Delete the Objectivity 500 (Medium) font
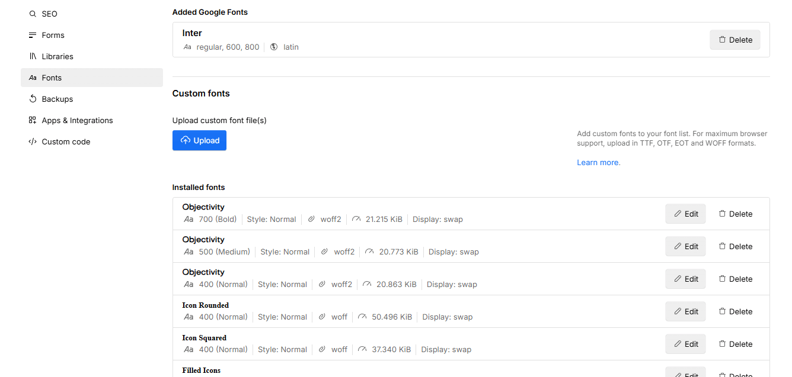This screenshot has height=377, width=792. 735,246
